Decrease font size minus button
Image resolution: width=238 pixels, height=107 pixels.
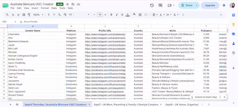point(94,14)
